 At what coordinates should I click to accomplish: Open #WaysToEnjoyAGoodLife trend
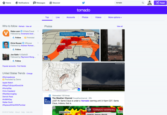[x=13, y=86]
